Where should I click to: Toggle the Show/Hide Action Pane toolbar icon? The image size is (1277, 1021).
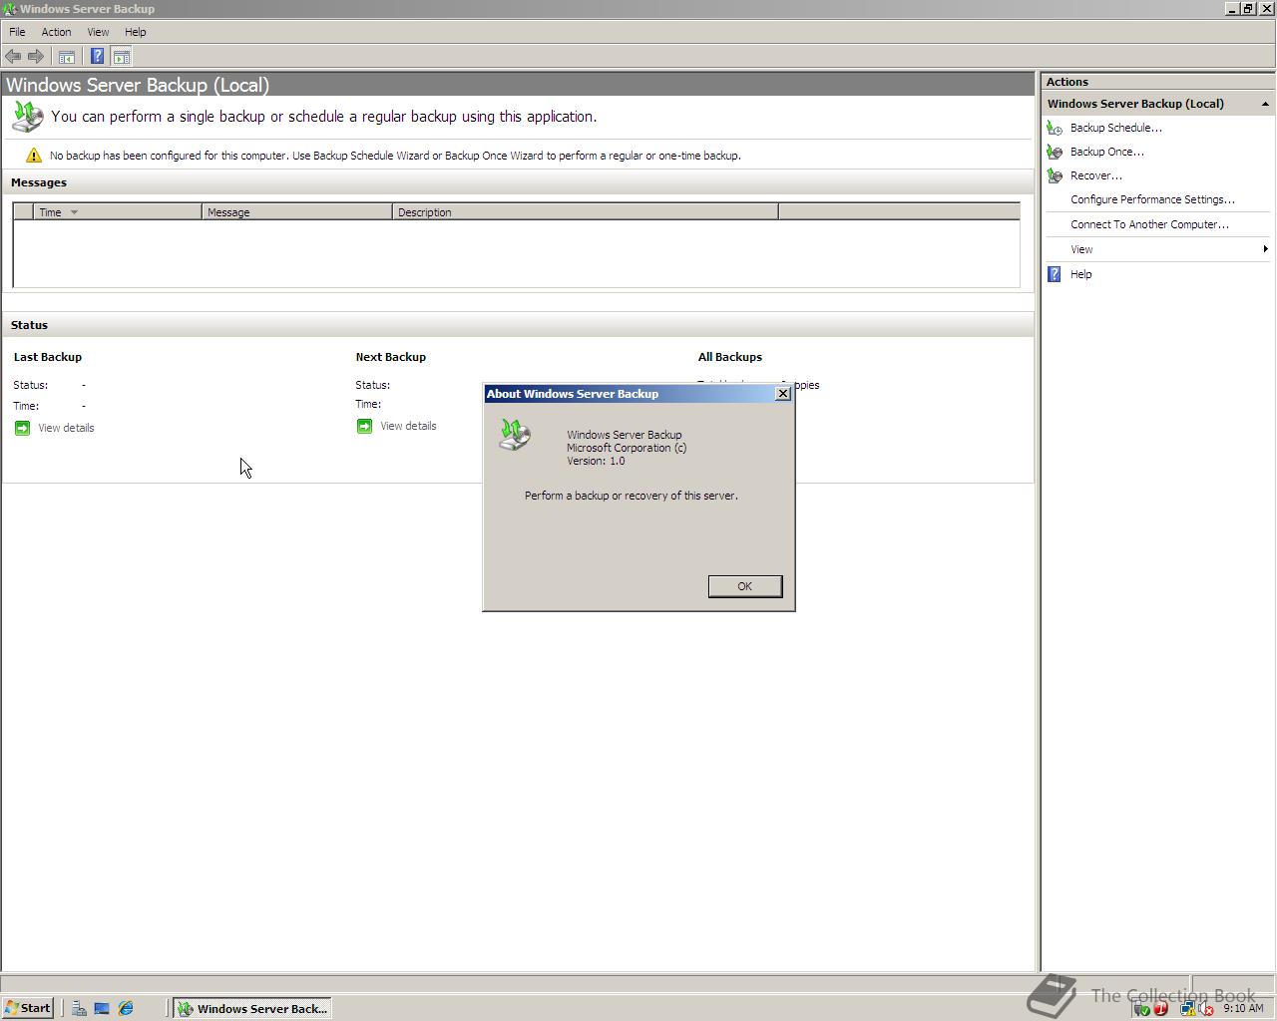tap(121, 57)
